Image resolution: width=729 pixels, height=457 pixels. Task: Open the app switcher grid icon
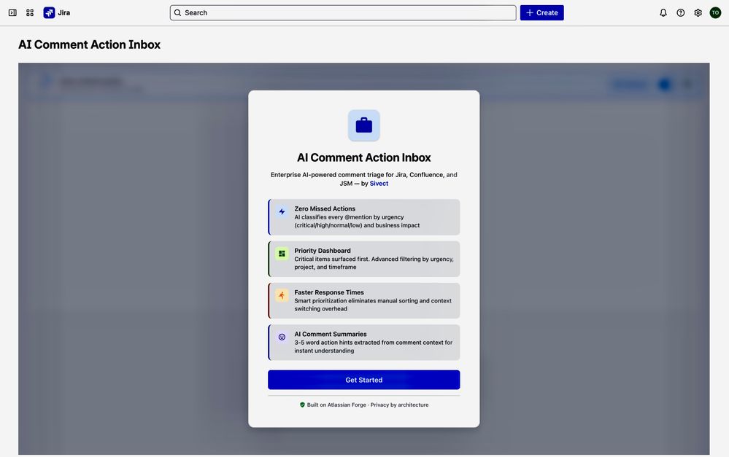click(30, 12)
